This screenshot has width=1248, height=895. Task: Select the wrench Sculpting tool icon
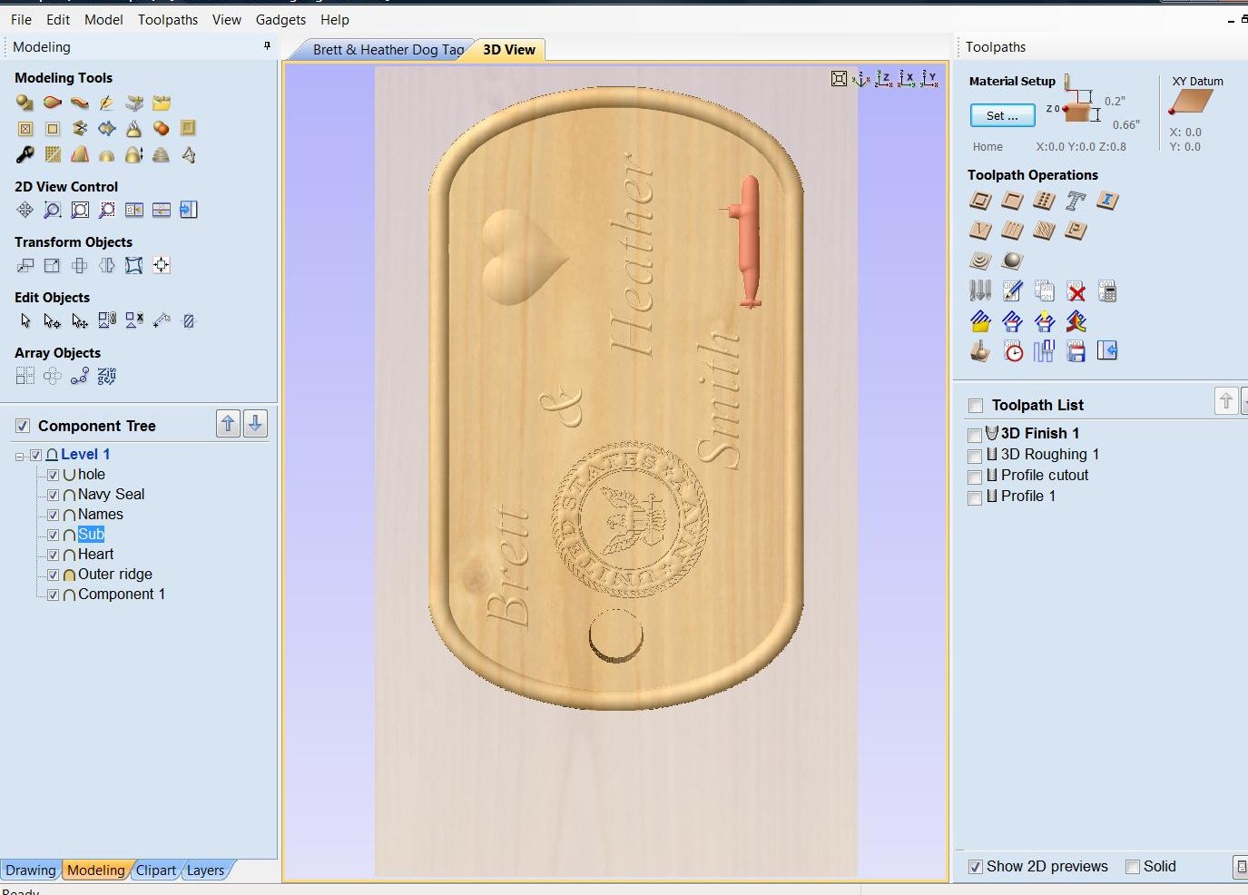coord(25,154)
